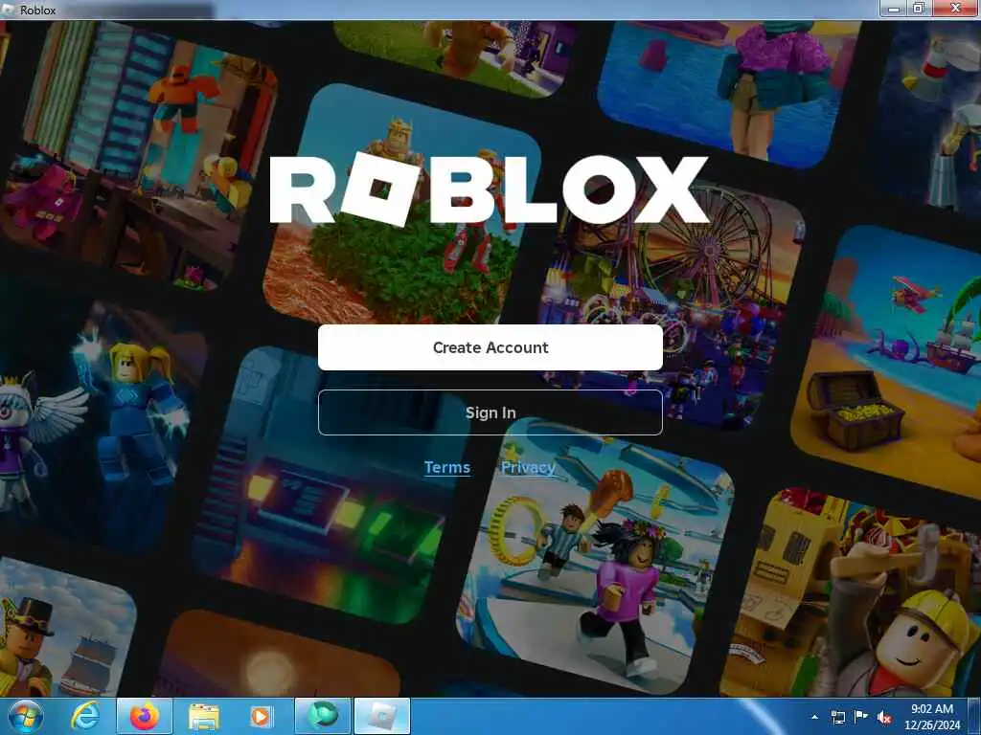
Task: Restore down the Roblox window
Action: tap(919, 9)
